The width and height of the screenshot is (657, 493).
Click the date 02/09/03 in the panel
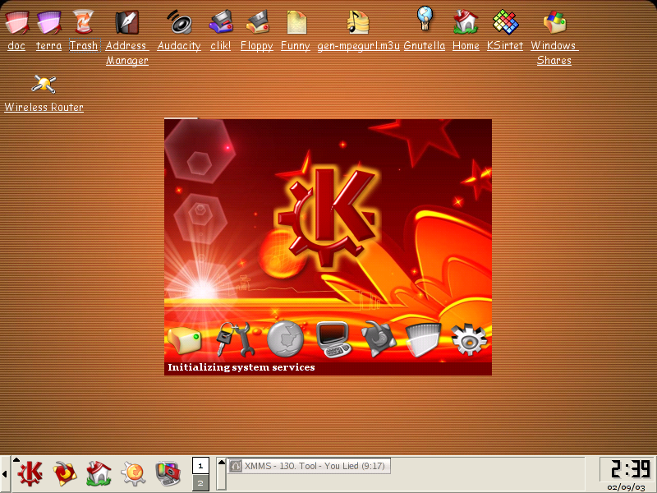(626, 487)
